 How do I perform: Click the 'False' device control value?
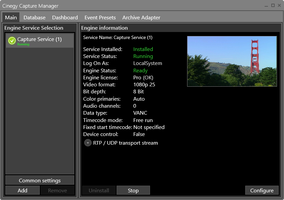point(139,134)
